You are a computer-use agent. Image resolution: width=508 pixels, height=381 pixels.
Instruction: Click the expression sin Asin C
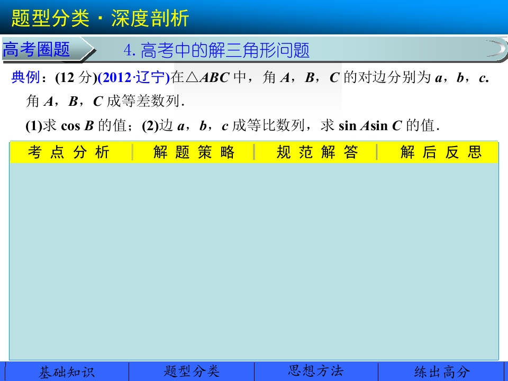370,125
